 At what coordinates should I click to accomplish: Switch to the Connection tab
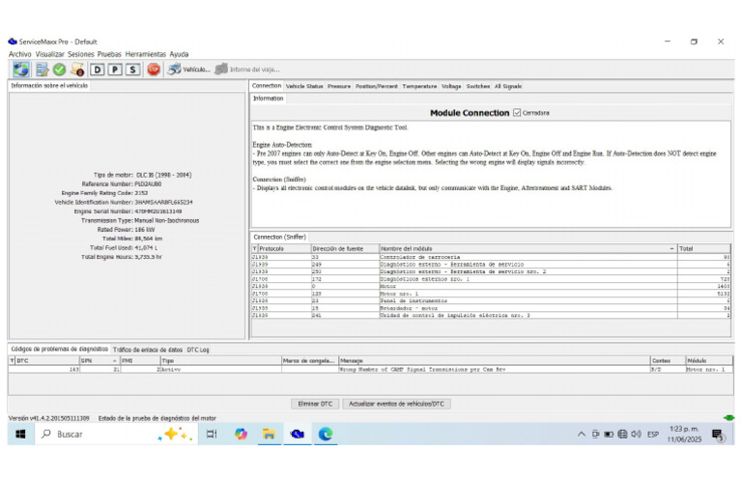(x=267, y=86)
